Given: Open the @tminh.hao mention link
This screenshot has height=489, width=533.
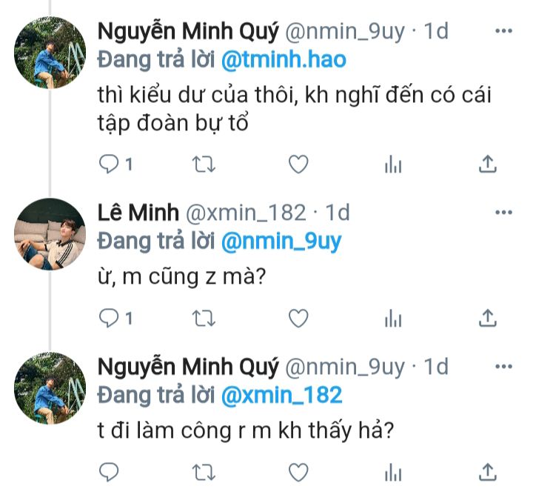Looking at the screenshot, I should click(x=284, y=59).
